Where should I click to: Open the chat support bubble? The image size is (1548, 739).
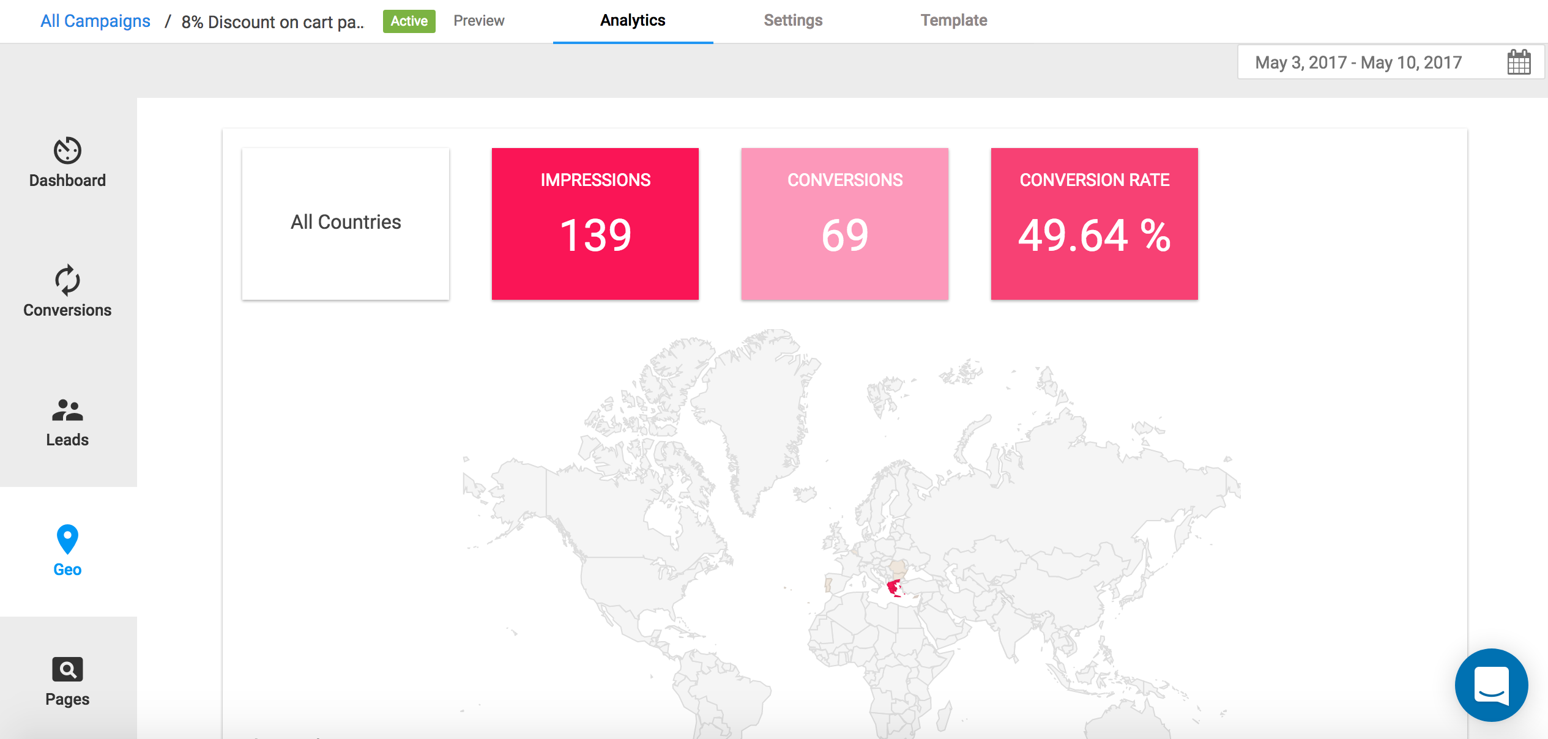(x=1491, y=685)
